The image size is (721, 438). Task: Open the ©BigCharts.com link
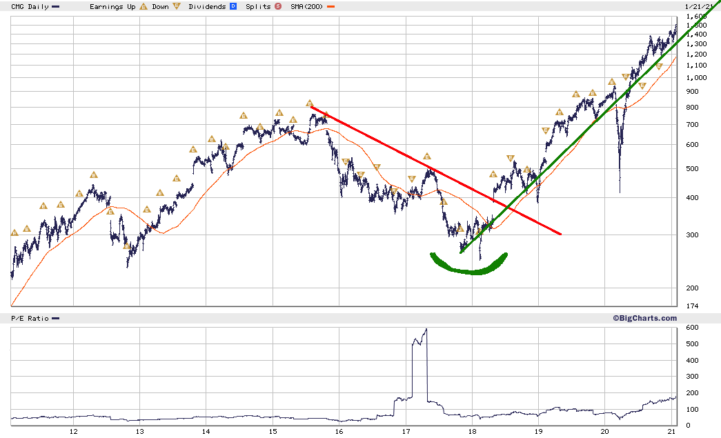(644, 318)
